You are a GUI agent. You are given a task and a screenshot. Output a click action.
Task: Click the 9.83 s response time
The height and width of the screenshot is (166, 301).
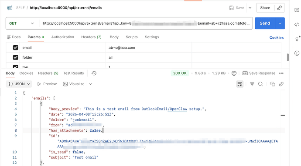point(200,73)
